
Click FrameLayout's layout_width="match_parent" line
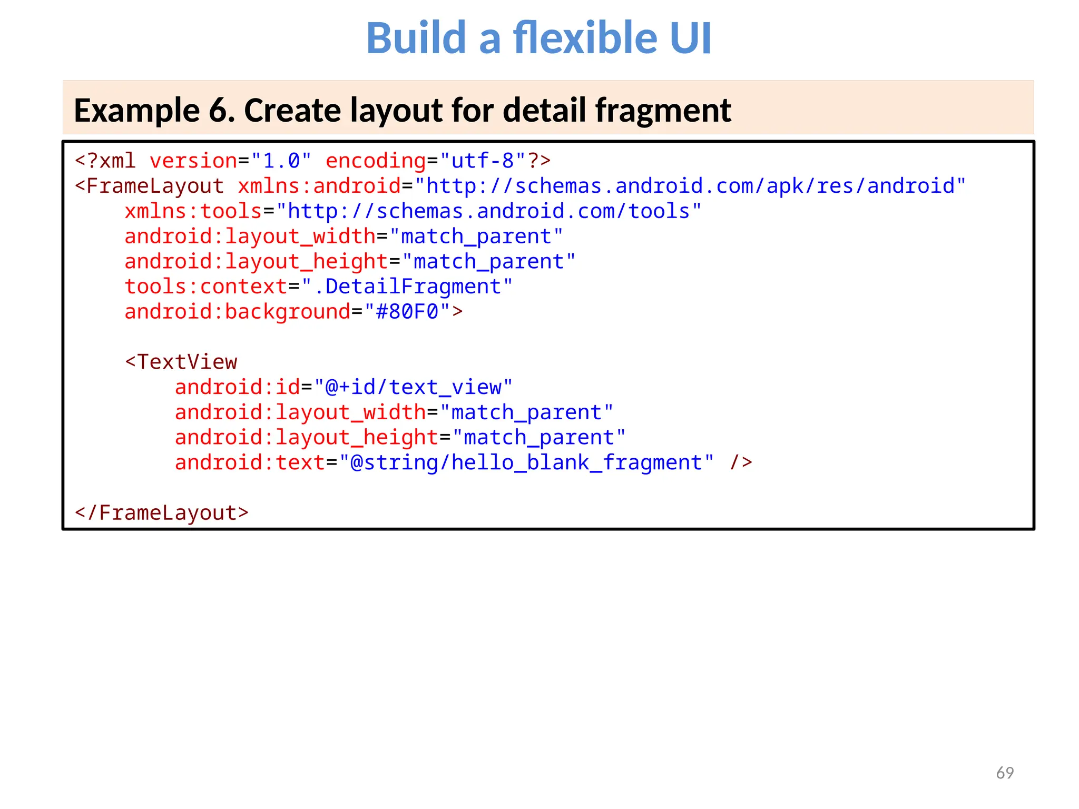(x=344, y=236)
